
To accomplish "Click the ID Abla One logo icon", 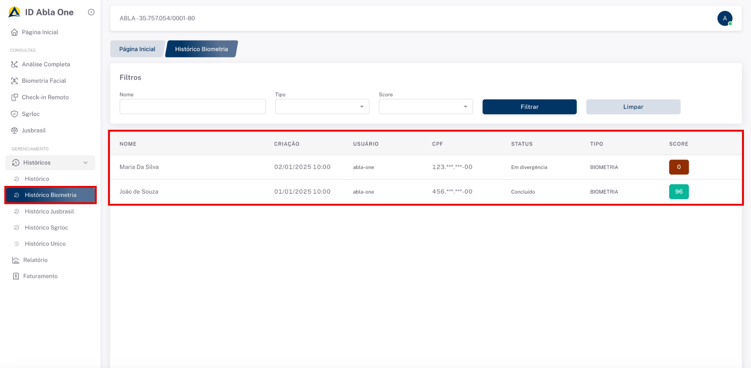I will (x=15, y=12).
